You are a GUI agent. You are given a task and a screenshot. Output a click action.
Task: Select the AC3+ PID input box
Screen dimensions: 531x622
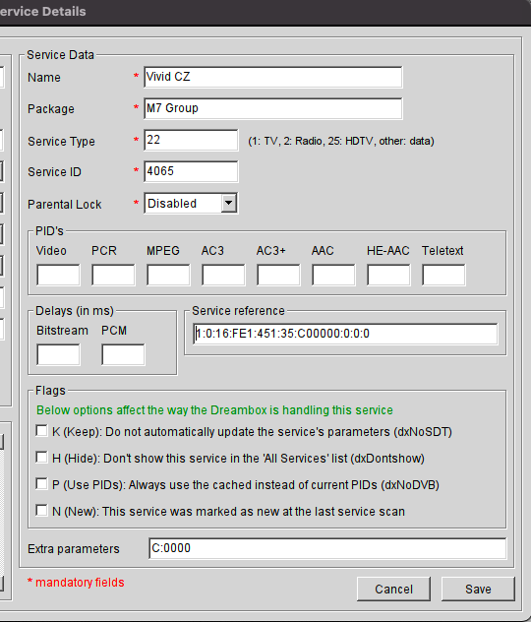click(278, 275)
